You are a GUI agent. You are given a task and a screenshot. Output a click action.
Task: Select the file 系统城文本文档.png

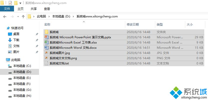point(63,58)
